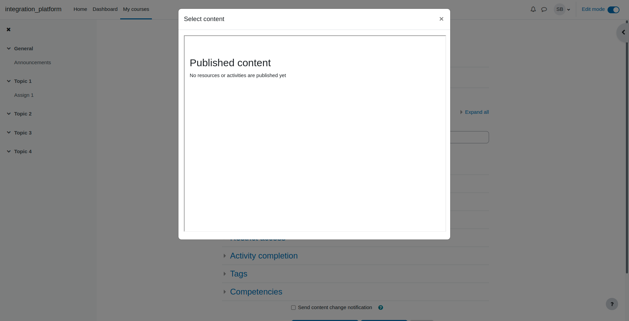Go to the Dashboard menu item
This screenshot has width=629, height=321.
pyautogui.click(x=105, y=9)
